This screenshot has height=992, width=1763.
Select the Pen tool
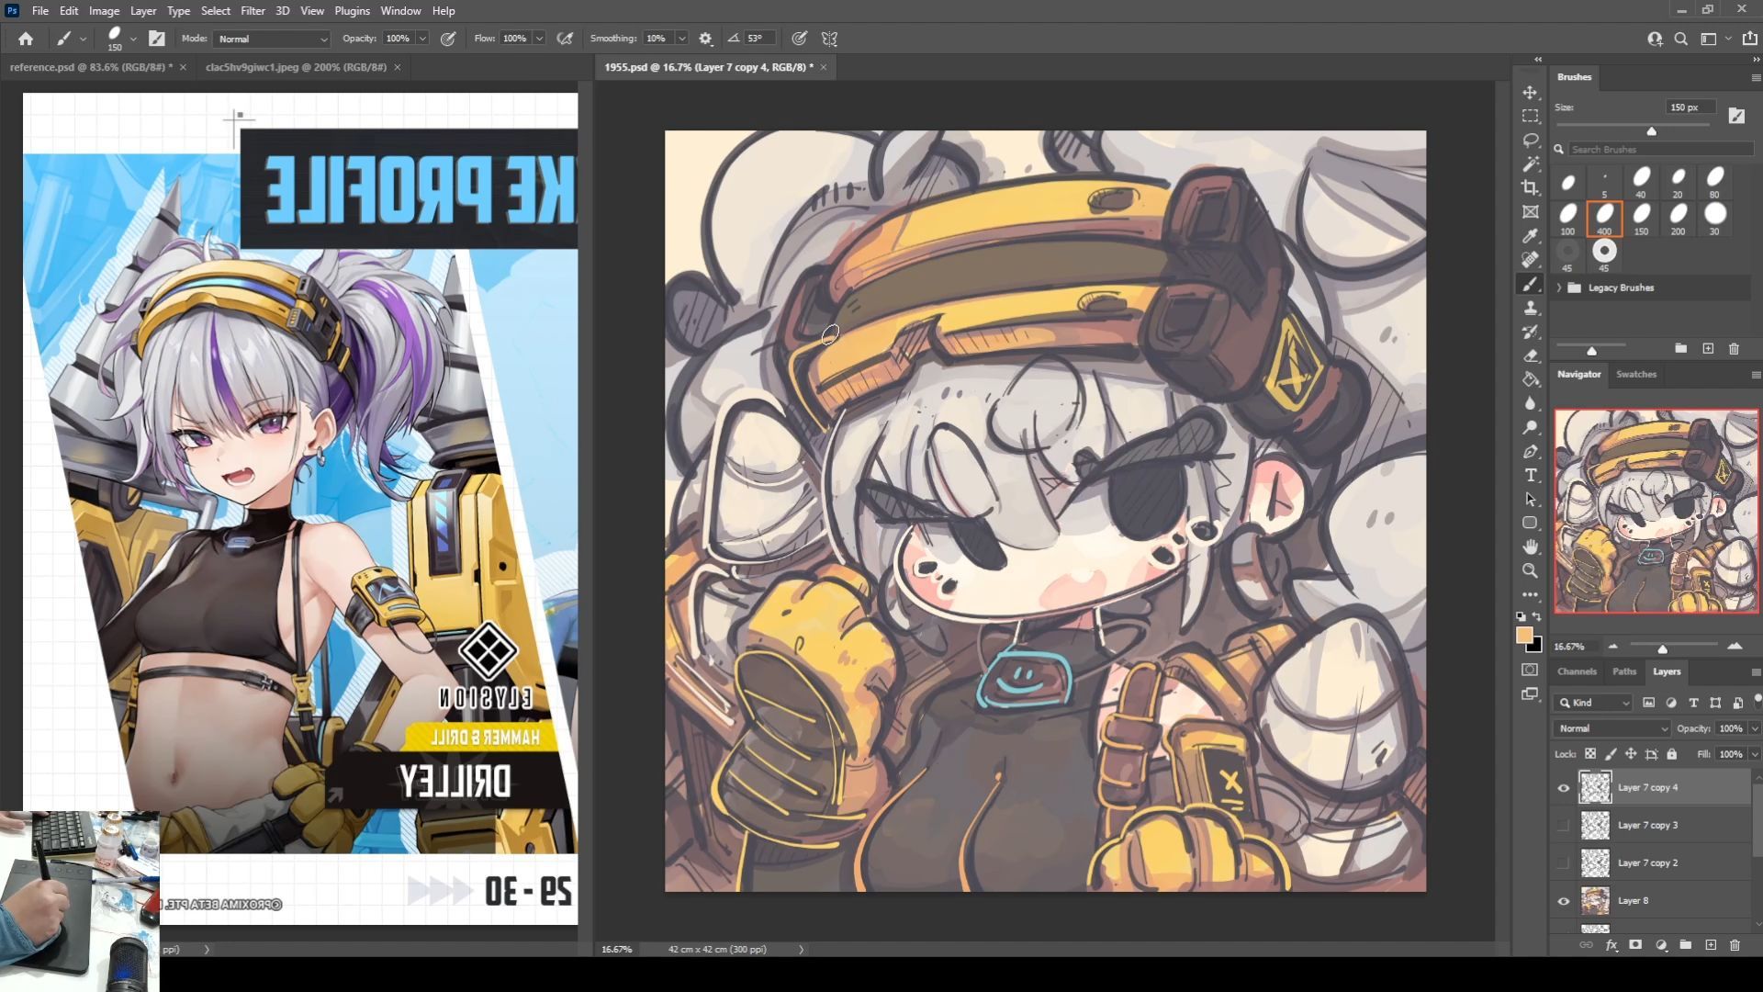point(1530,452)
